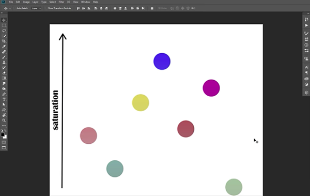Select the Dodge tool
Image resolution: width=310 pixels, height=196 pixels.
tap(4, 89)
